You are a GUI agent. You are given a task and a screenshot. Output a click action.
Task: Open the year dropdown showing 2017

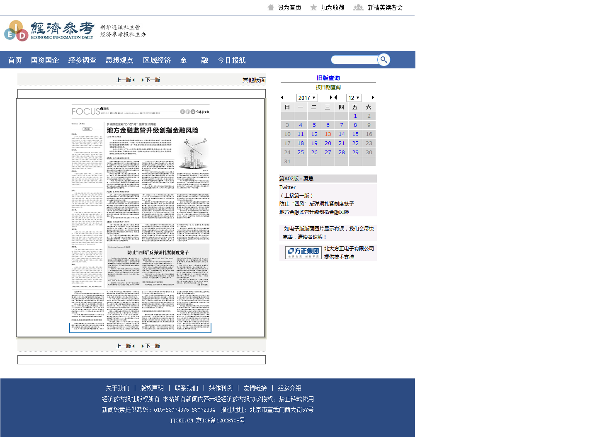307,98
